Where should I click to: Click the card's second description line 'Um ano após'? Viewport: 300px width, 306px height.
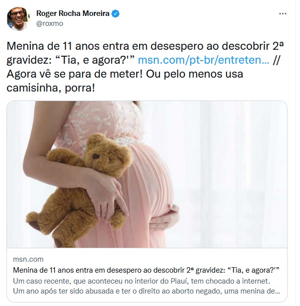(x=147, y=291)
